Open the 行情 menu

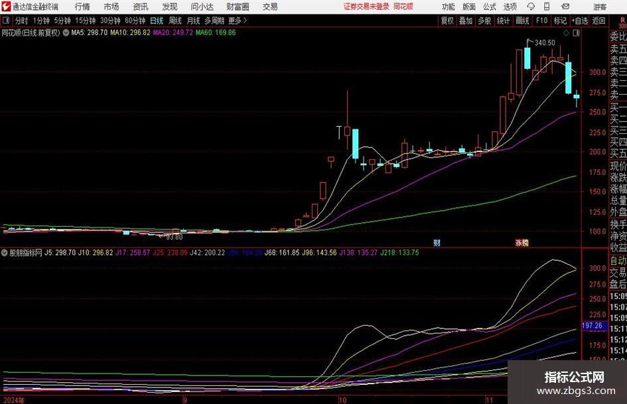82,7
